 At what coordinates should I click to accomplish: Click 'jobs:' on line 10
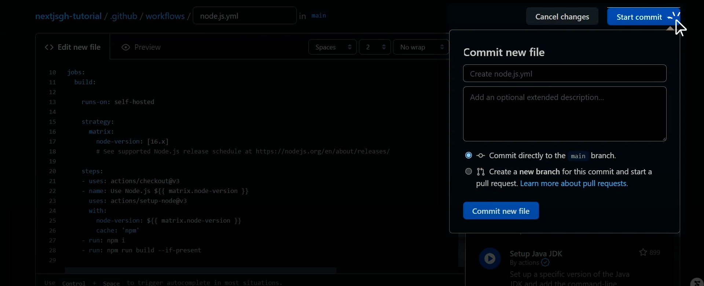point(76,72)
